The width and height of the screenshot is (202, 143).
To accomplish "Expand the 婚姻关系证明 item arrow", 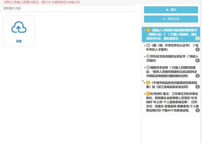I will point(145,68).
